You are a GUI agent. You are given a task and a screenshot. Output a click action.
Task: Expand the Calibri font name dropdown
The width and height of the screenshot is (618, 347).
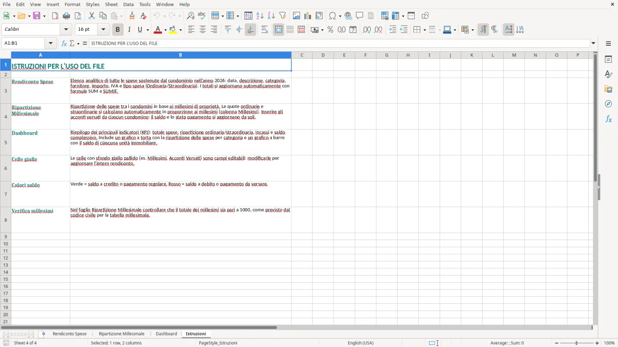click(66, 30)
